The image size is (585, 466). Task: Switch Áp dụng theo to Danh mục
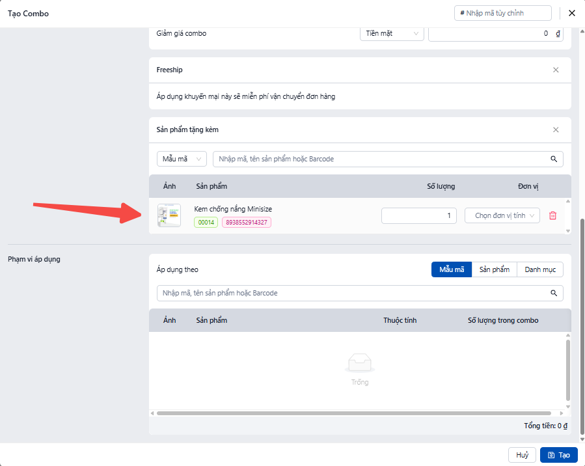[x=539, y=269]
